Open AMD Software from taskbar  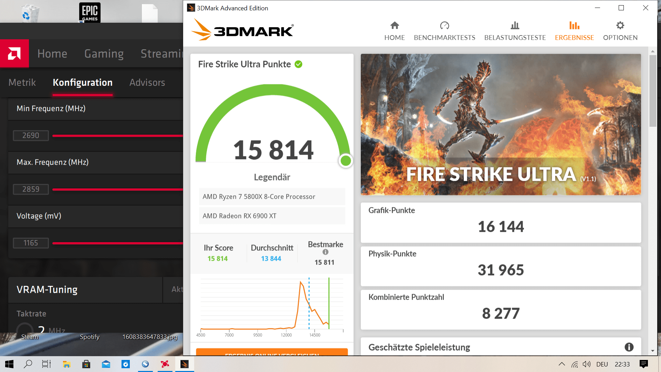point(165,364)
